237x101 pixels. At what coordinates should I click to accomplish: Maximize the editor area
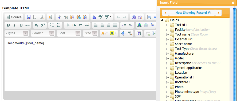click(x=123, y=33)
